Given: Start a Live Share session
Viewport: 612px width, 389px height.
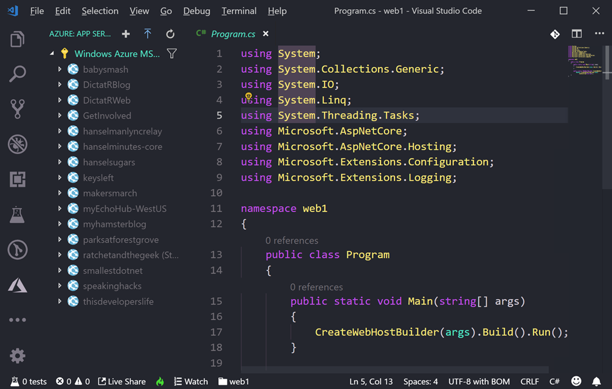Looking at the screenshot, I should point(122,382).
